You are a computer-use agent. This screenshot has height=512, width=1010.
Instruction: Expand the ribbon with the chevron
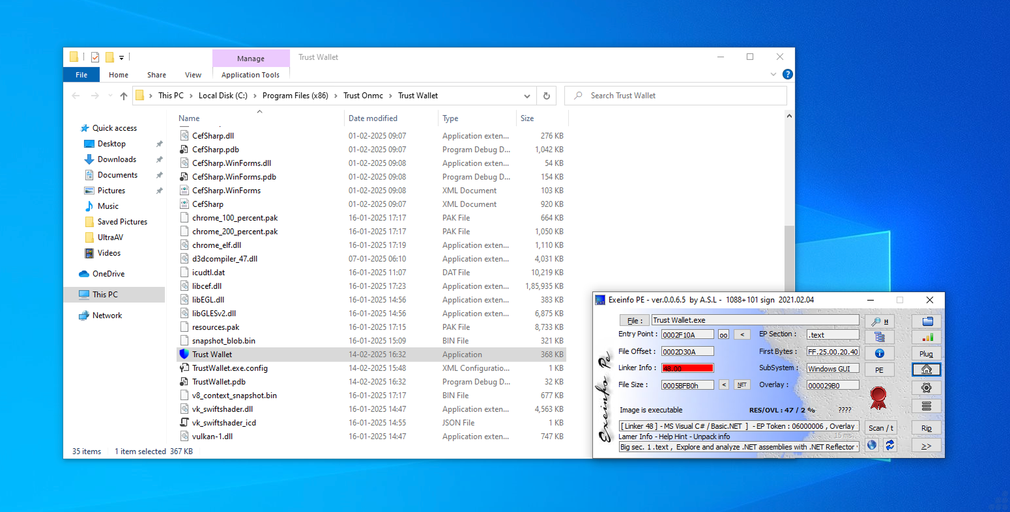point(774,75)
